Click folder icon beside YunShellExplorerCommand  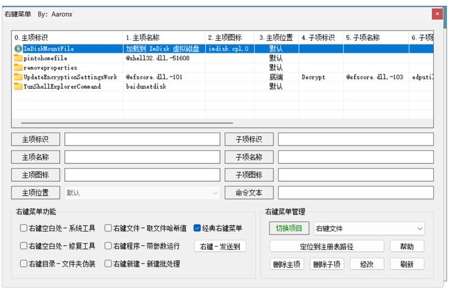coord(18,86)
